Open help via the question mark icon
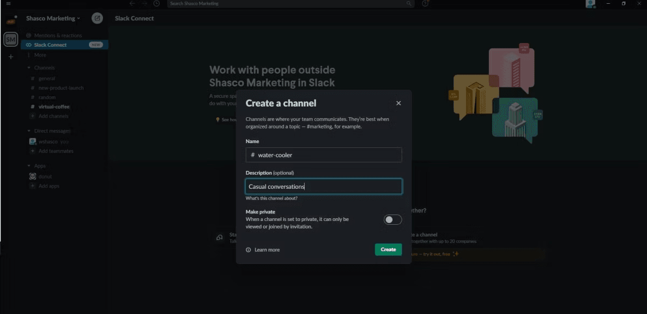The height and width of the screenshot is (314, 647). (425, 3)
